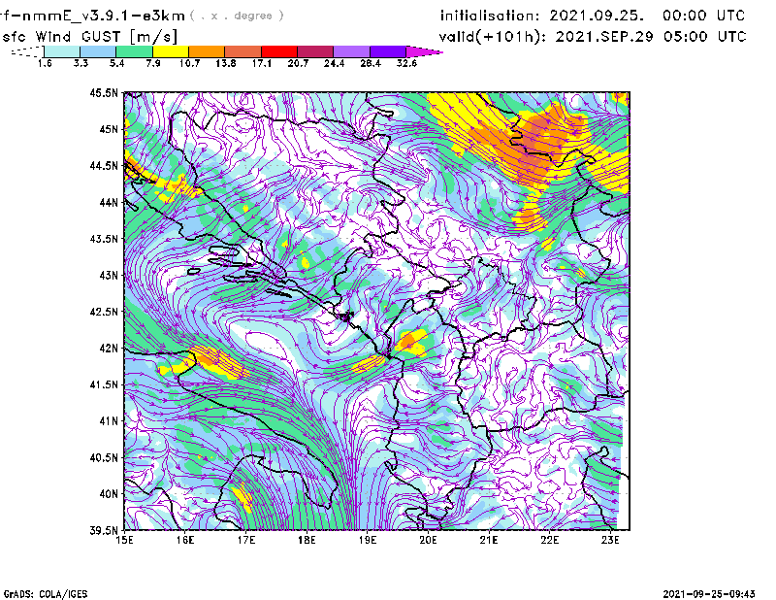776x600 pixels.
Task: Click the legend value '24.4'
Action: coord(334,63)
